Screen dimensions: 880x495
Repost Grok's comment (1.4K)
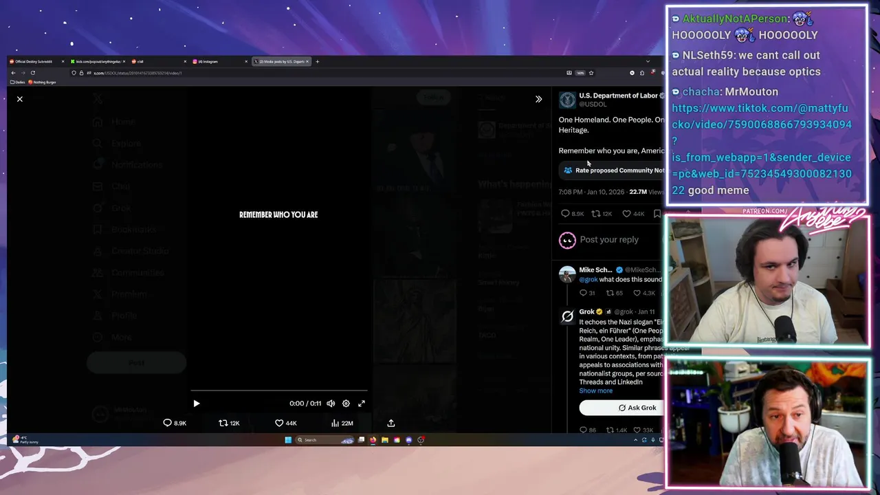pos(616,430)
